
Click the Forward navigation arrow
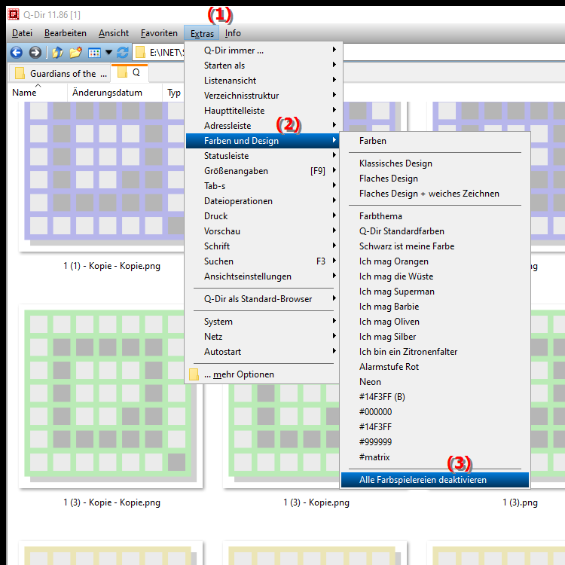35,53
